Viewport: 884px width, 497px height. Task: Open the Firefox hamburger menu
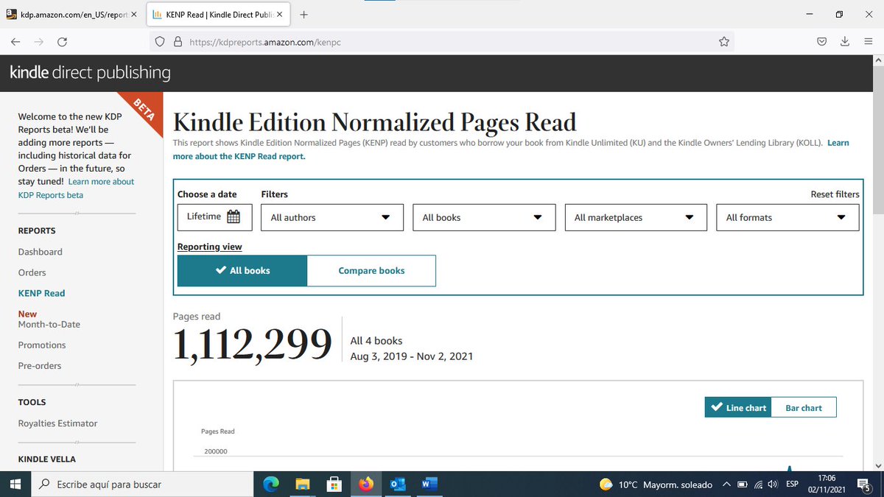point(869,42)
